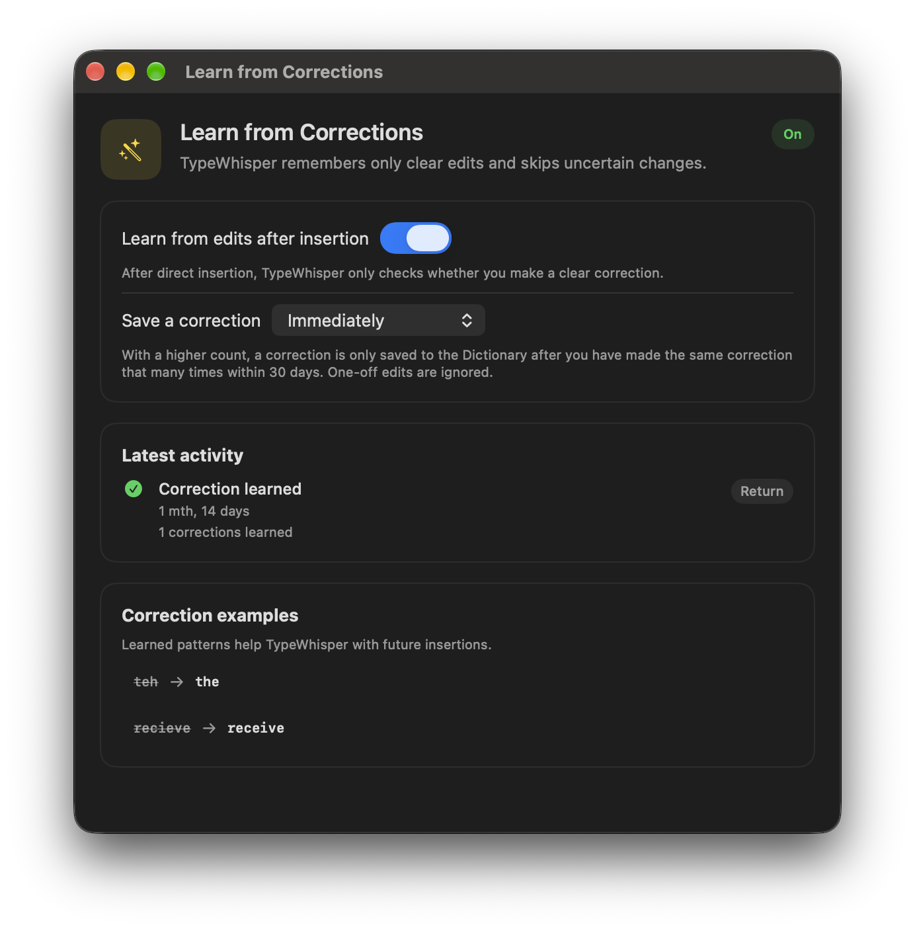Viewport: 915px width, 931px height.
Task: Minimize the window with the yellow button
Action: point(126,71)
